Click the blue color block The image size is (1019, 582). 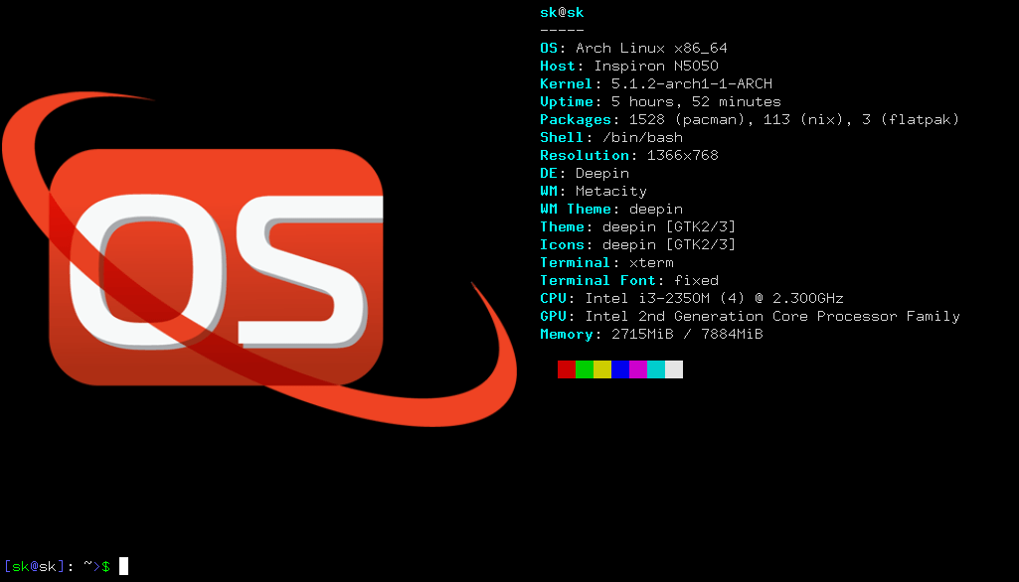[620, 369]
